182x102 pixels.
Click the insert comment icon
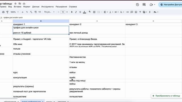pyautogui.click(x=132, y=12)
